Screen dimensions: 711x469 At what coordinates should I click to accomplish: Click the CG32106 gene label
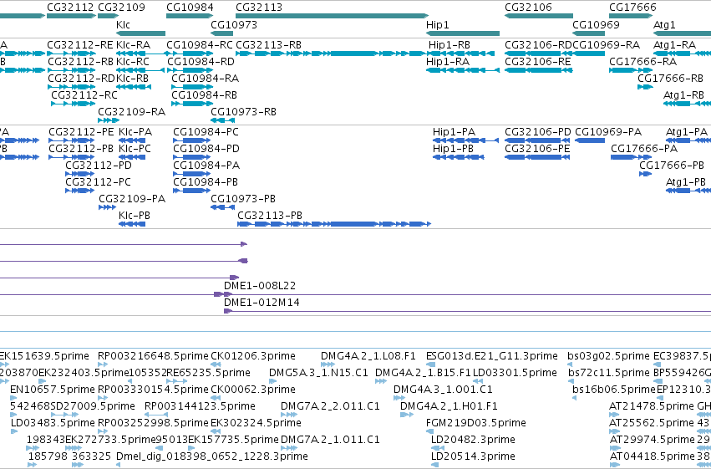click(528, 8)
